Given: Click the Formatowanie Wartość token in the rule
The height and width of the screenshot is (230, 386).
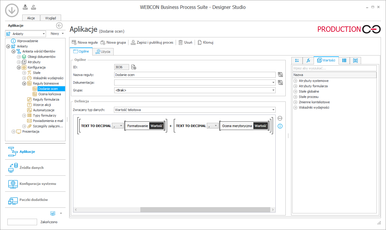Looking at the screenshot, I should click(x=145, y=126).
